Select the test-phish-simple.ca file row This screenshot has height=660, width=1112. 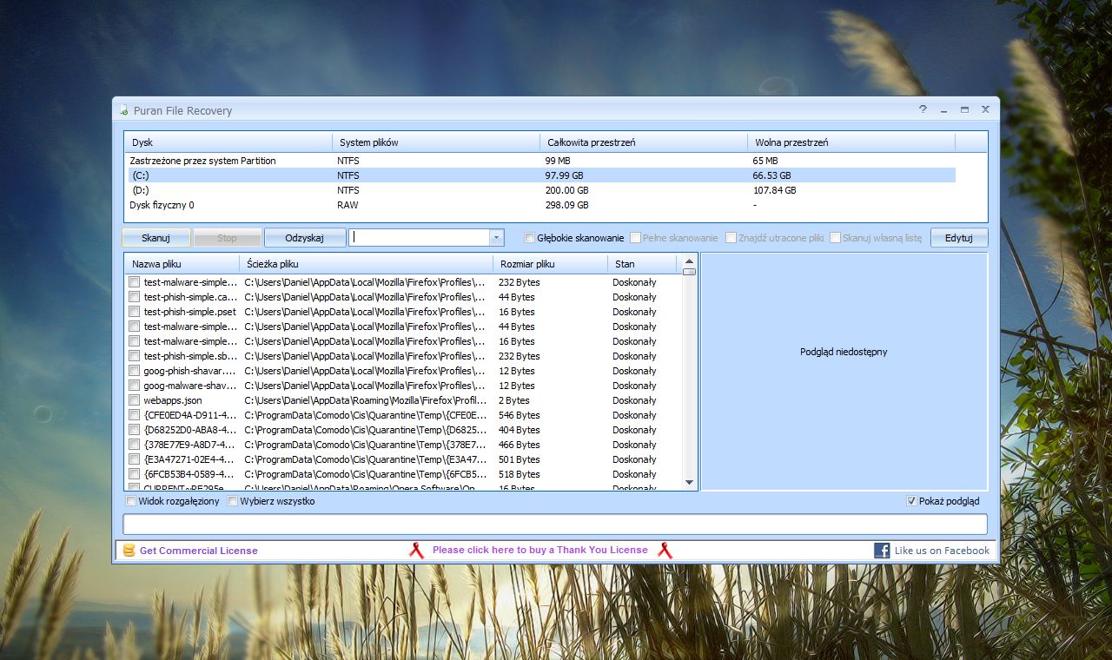(404, 297)
